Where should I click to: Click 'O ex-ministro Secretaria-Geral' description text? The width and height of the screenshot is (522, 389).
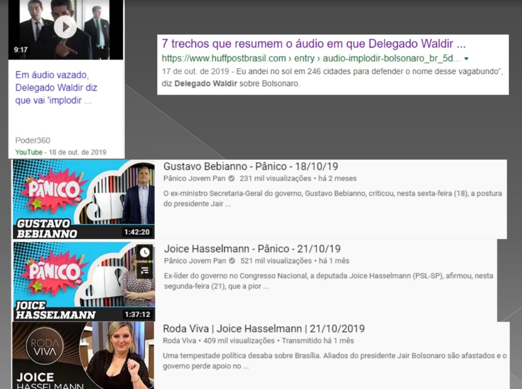coord(333,198)
